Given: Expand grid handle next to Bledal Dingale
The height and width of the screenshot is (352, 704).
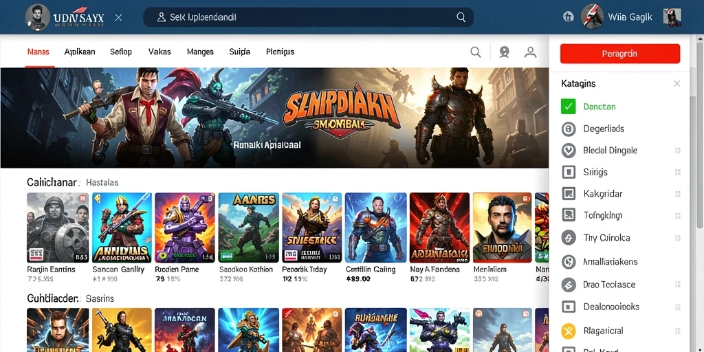Looking at the screenshot, I should click(678, 151).
